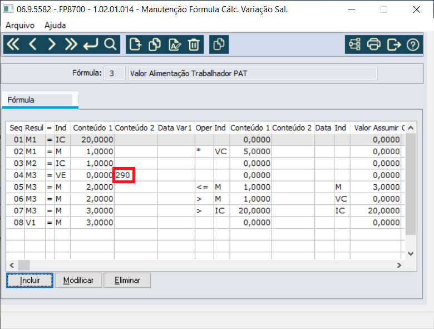
Task: Click the vertical scrollbar thumb
Action: click(x=411, y=184)
